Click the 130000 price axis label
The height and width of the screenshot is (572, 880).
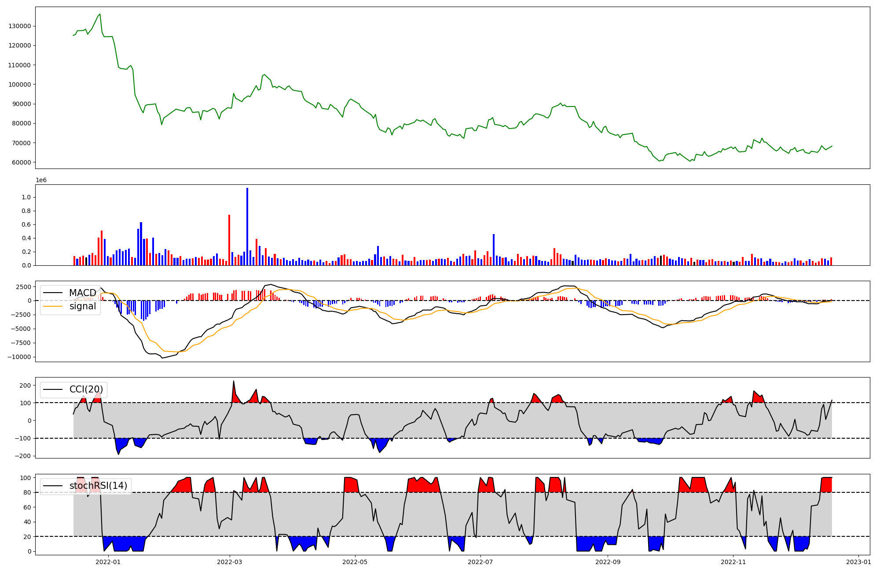(20, 26)
